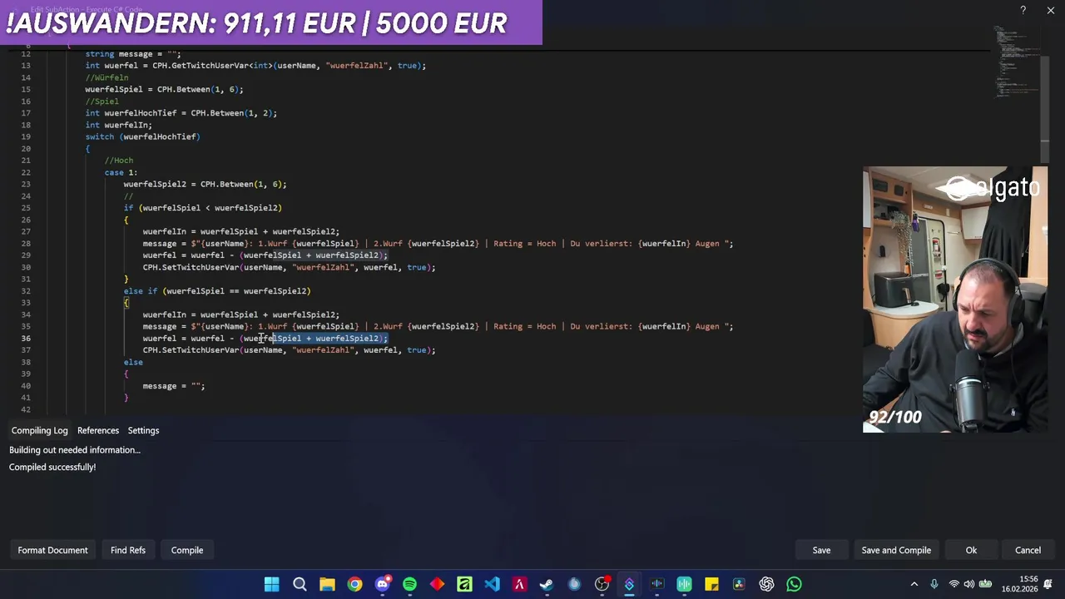1065x599 pixels.
Task: Switch to Google Chrome in the taskbar
Action: (x=354, y=584)
